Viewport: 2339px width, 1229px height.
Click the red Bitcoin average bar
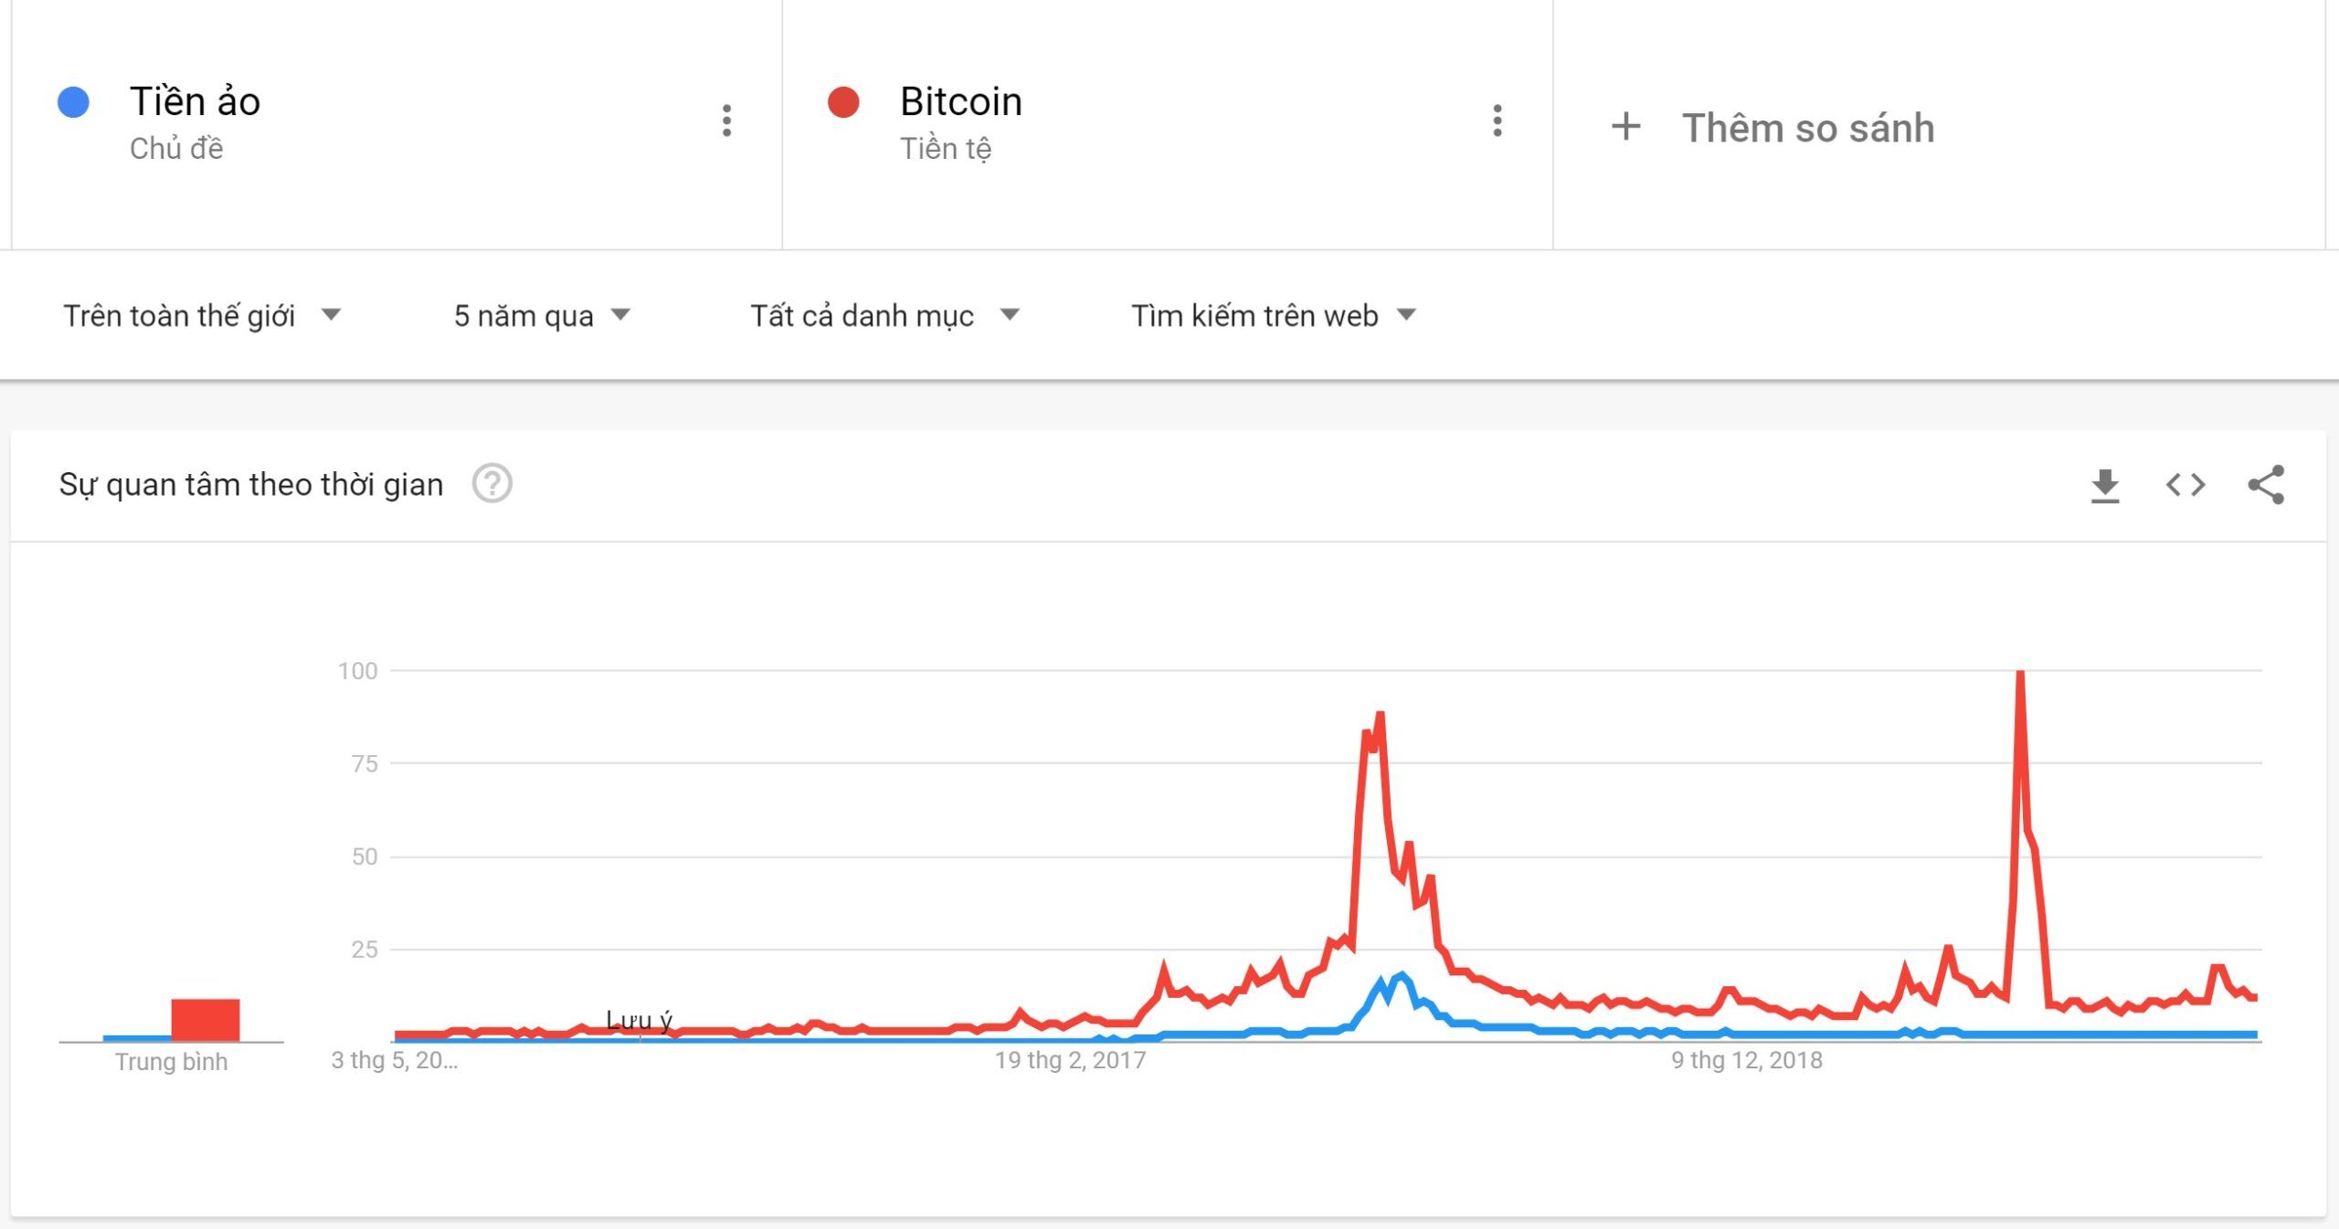click(x=206, y=1019)
